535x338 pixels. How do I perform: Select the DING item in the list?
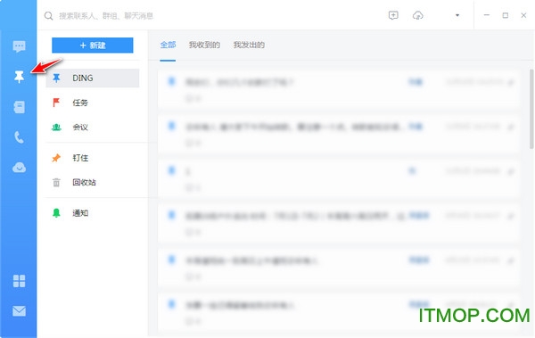tap(93, 78)
